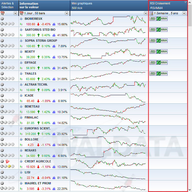Image resolution: width=192 pixels, height=192 pixels.
Task: Click candlestick icon in FIMALAC row
Action: (x=21, y=123)
